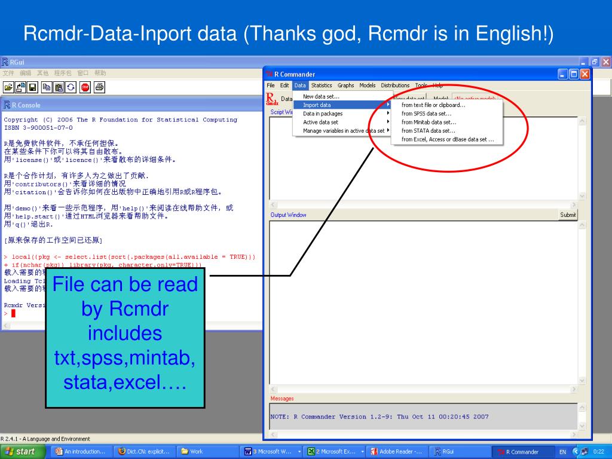Click the EN language indicator in taskbar
The width and height of the screenshot is (612, 459).
coord(562,452)
